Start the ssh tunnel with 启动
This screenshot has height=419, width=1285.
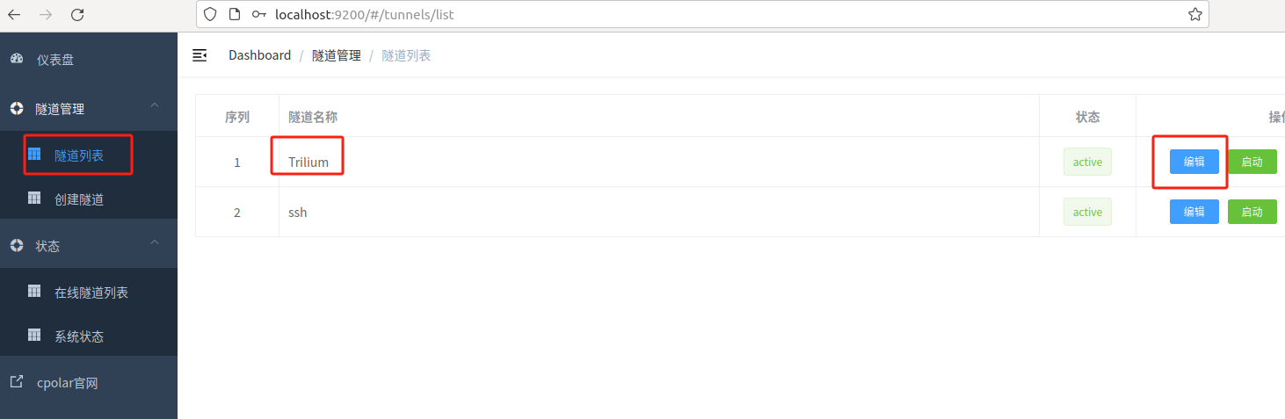1252,212
